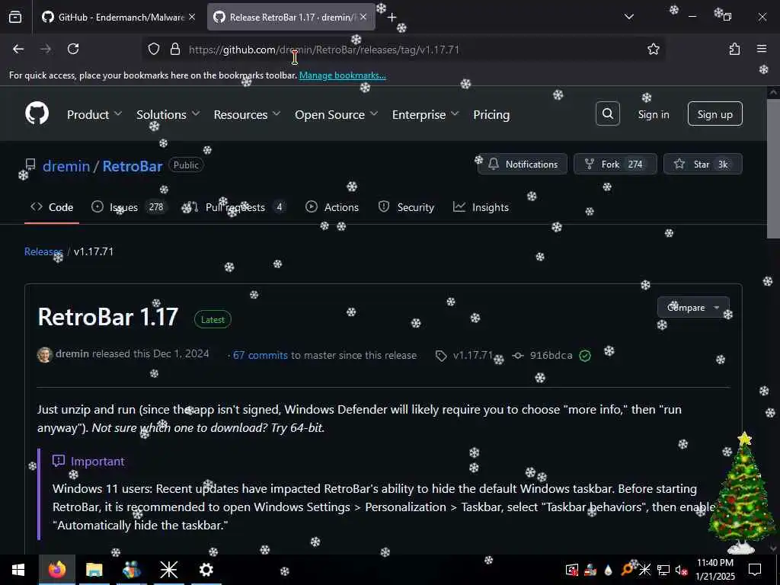Open the Firefox hamburger application menu
Image resolution: width=780 pixels, height=585 pixels.
pos(762,49)
